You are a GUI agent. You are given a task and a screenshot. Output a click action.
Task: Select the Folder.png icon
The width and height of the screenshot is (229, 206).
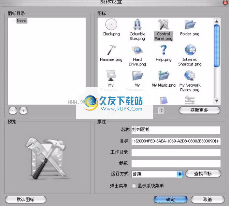[189, 25]
